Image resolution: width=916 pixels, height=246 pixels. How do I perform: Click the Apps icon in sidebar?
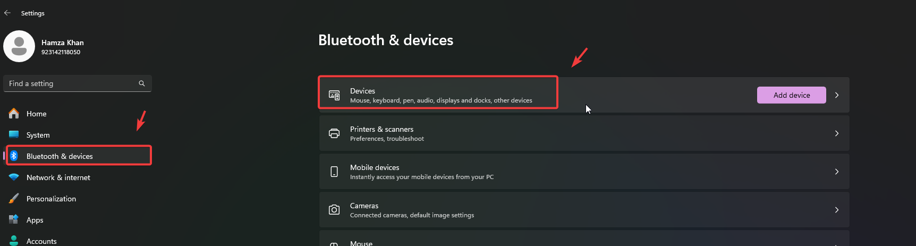14,219
